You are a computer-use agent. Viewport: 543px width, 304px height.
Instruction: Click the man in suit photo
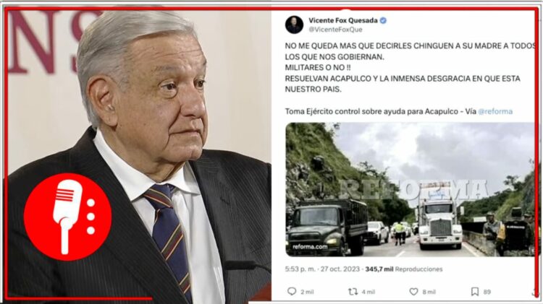(138, 154)
